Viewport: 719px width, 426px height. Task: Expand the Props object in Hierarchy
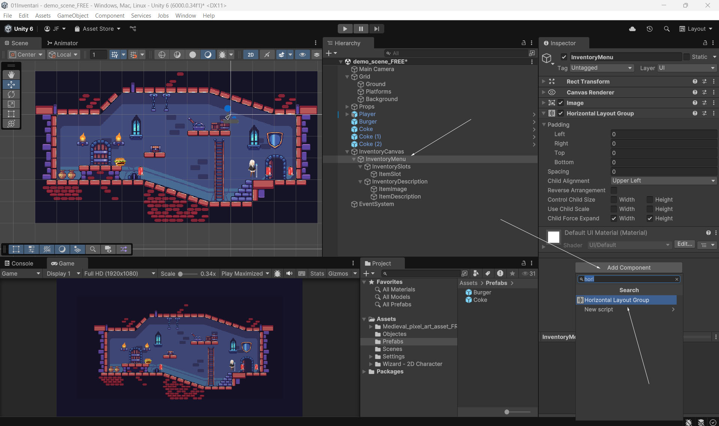(x=347, y=107)
